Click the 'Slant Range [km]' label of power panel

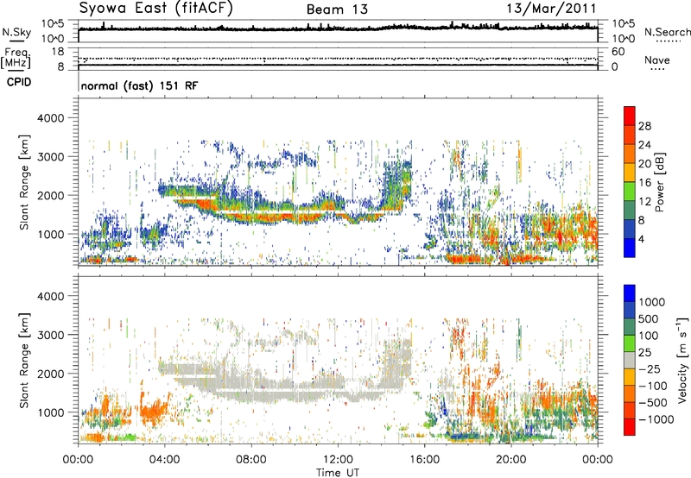point(24,182)
